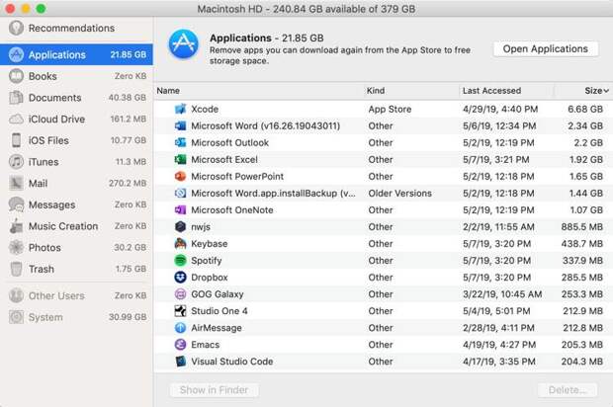Select the Xcode row name
613x407 pixels.
[x=205, y=109]
